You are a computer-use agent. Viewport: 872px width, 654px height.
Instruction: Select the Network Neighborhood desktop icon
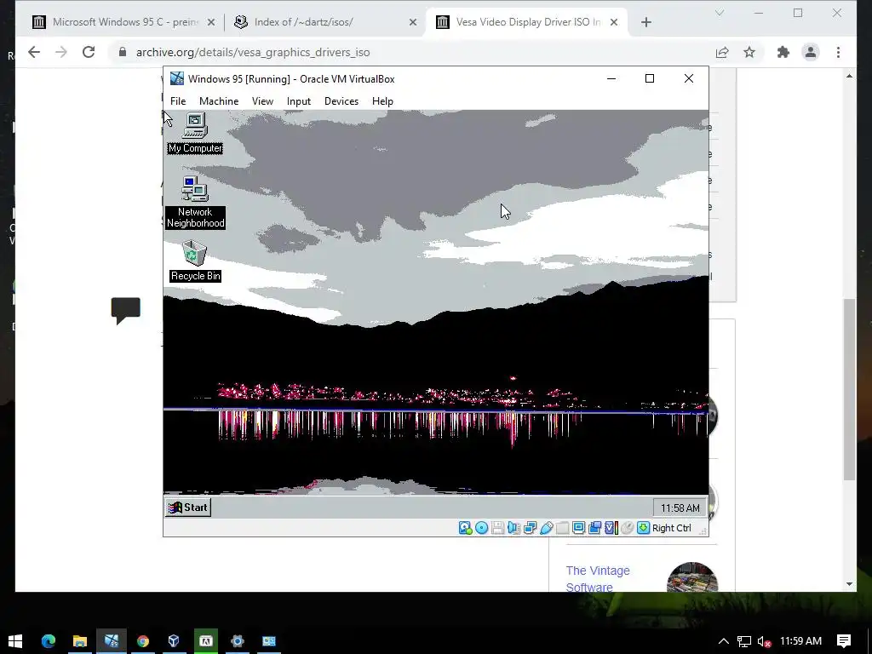click(x=195, y=202)
